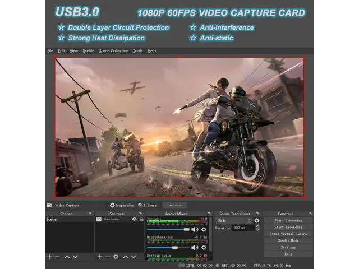Viewport: 359px width, 269px height.
Task: Enable Studio Mode
Action: click(x=288, y=240)
